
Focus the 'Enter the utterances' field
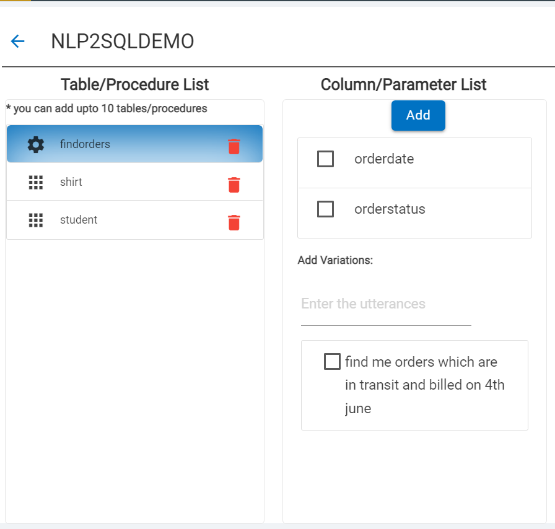click(385, 304)
